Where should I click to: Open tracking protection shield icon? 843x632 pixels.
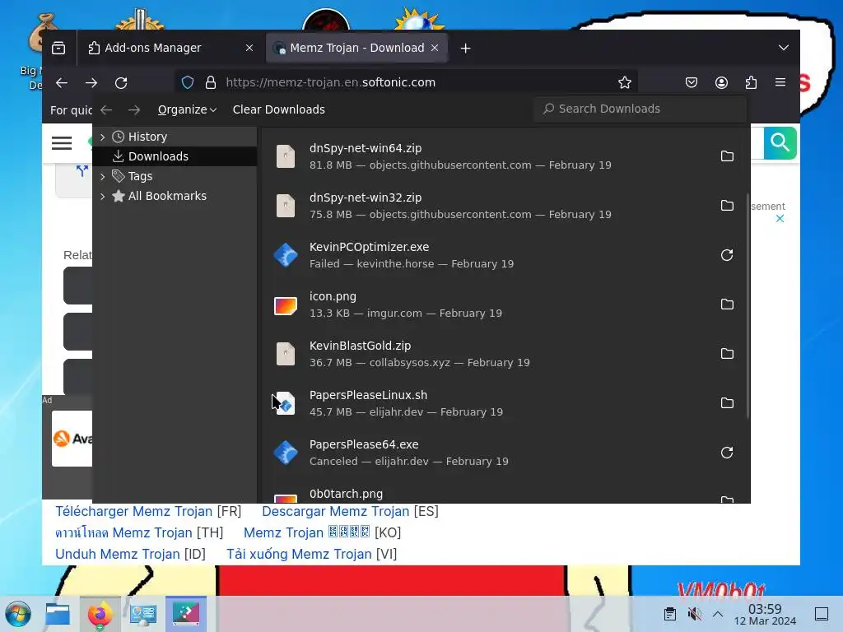(188, 83)
